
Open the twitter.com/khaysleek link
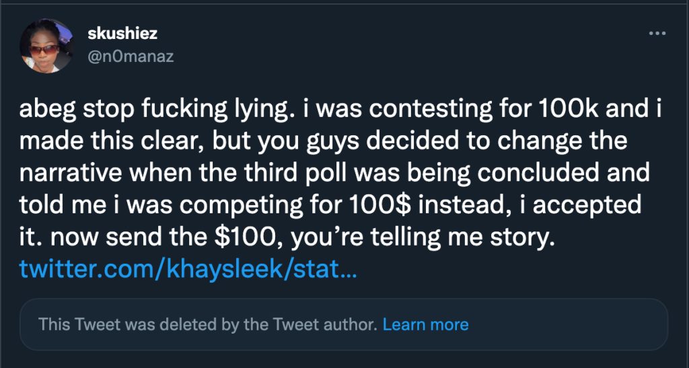[188, 270]
